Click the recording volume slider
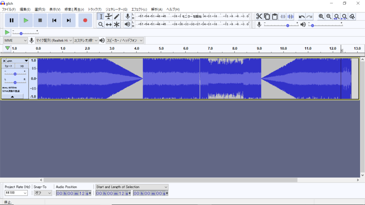 pos(281,25)
